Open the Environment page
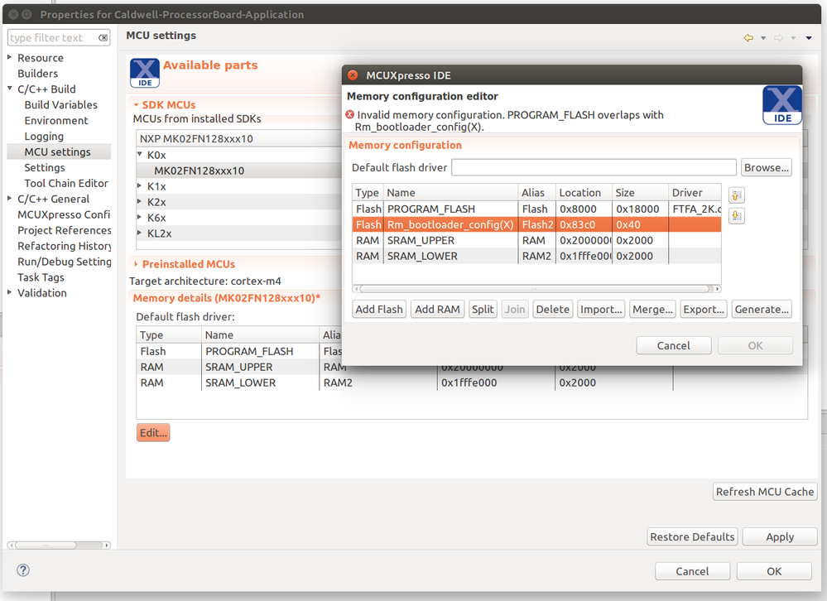This screenshot has width=827, height=601. point(56,120)
